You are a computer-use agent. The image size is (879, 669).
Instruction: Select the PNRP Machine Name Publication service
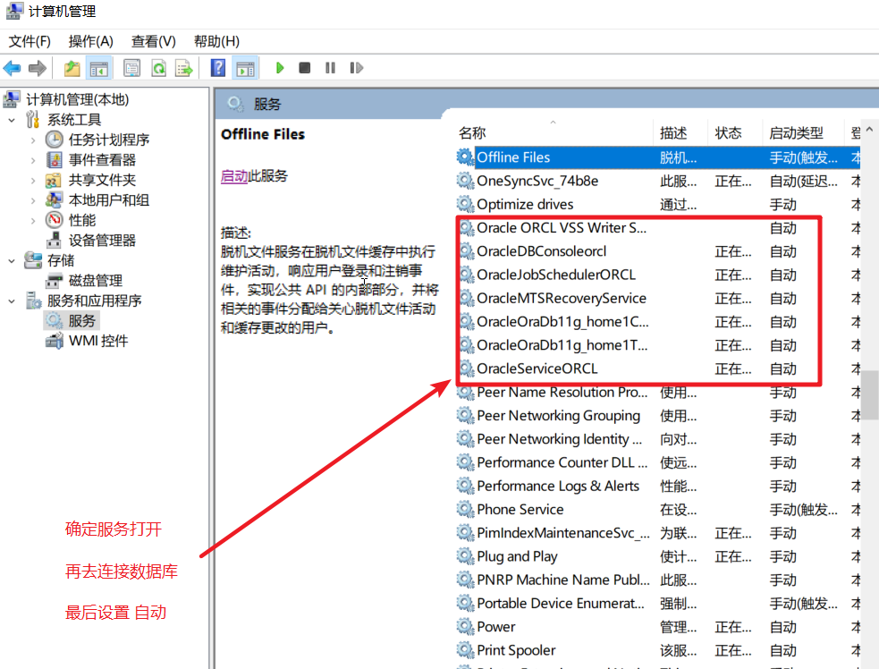coord(658,580)
